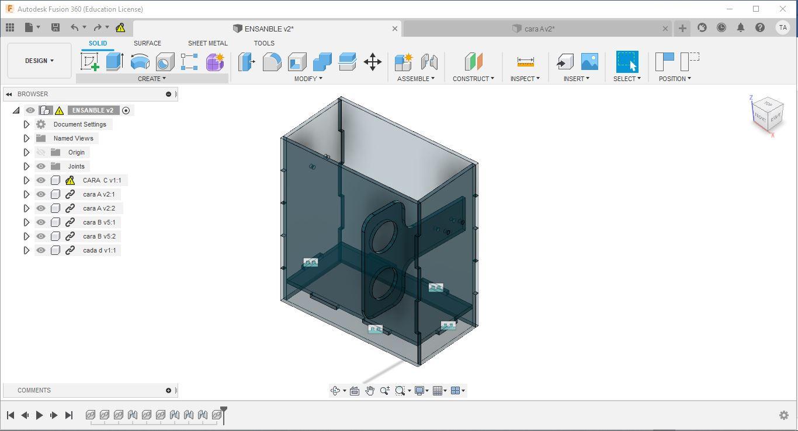Collapse the ENSANBLE v2 root node
The width and height of the screenshot is (798, 431).
[16, 110]
